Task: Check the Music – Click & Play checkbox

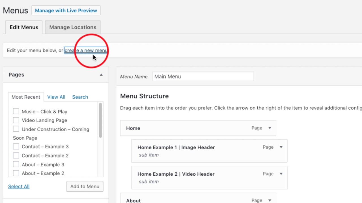Action: click(x=16, y=111)
